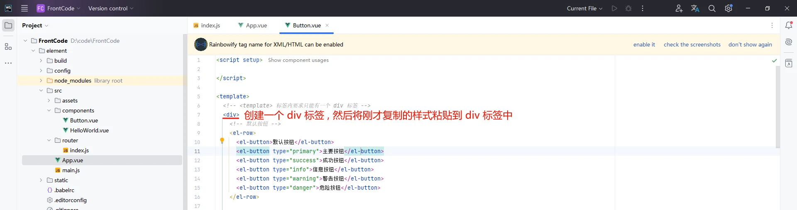Select HelloWorld.vue in project tree
Image resolution: width=797 pixels, height=210 pixels.
pyautogui.click(x=89, y=130)
